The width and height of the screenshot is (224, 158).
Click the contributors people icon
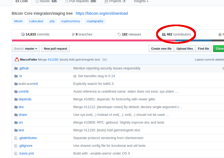[164, 34]
